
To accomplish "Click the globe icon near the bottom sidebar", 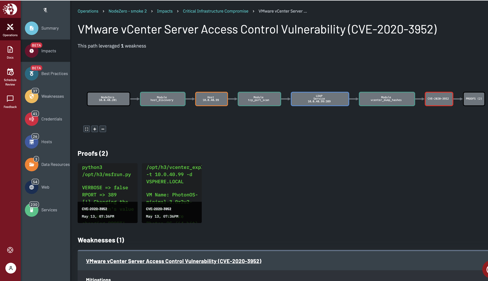I will point(10,250).
